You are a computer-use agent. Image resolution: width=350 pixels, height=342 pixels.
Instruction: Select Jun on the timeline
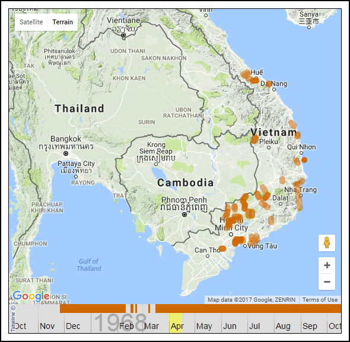tap(230, 326)
